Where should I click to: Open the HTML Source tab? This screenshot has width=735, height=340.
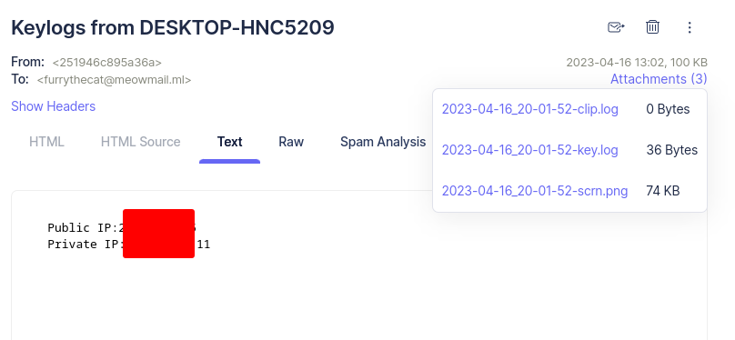tap(141, 142)
